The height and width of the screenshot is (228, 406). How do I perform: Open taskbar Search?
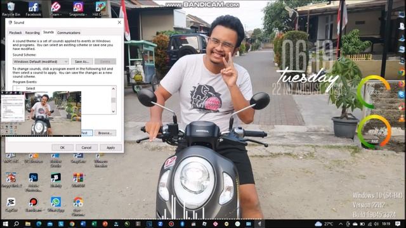tap(16, 224)
